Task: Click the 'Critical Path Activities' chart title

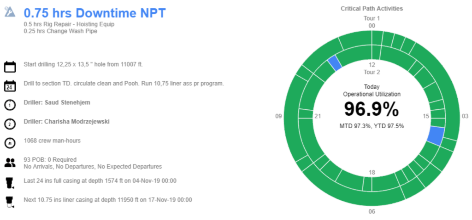Action: 372,8
